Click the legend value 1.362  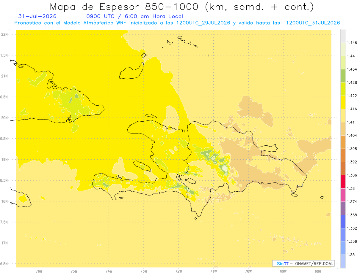point(352,228)
